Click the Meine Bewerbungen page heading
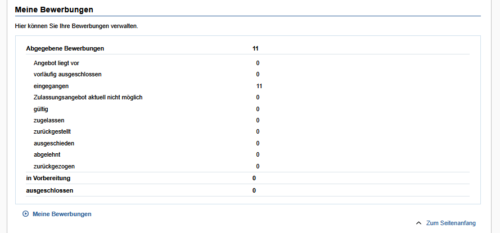Screen dimensions: 500x233 tap(54, 10)
